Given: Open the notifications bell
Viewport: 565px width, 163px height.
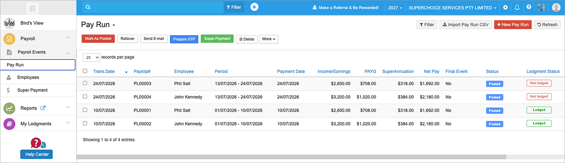Looking at the screenshot, I should coord(517,7).
